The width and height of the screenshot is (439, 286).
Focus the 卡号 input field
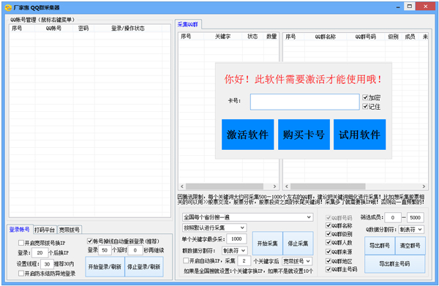coord(304,102)
